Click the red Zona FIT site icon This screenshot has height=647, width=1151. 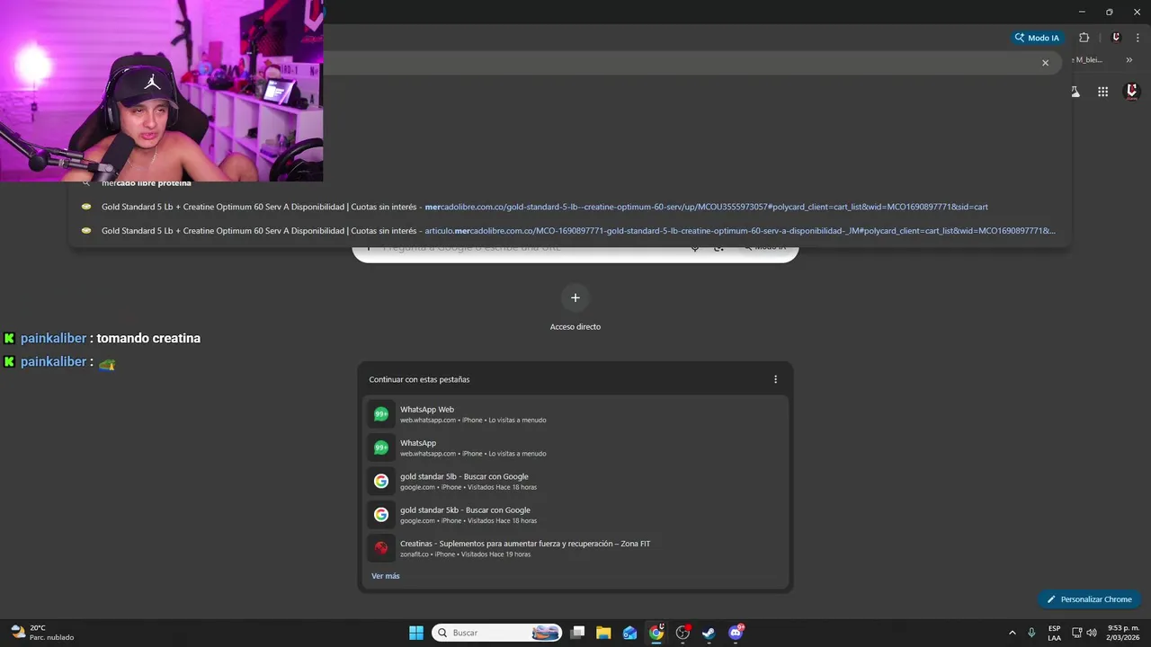[x=381, y=548]
